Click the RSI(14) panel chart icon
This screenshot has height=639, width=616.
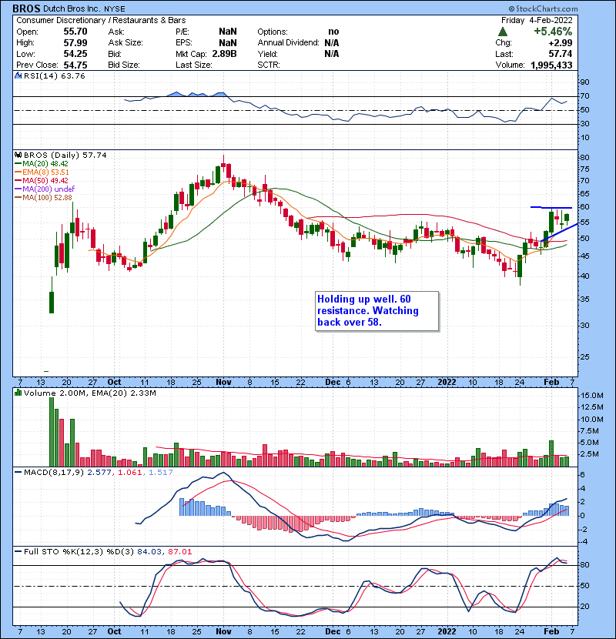(x=18, y=75)
